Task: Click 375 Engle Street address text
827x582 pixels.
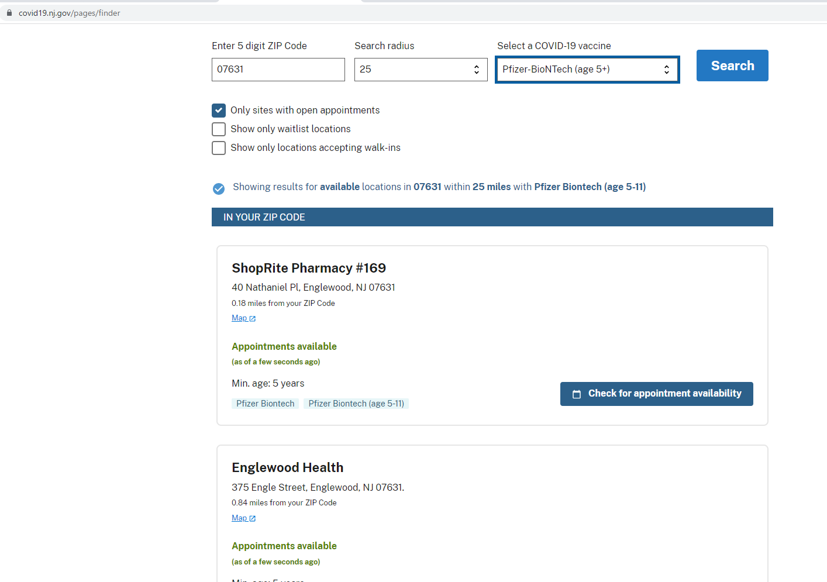Action: 318,487
